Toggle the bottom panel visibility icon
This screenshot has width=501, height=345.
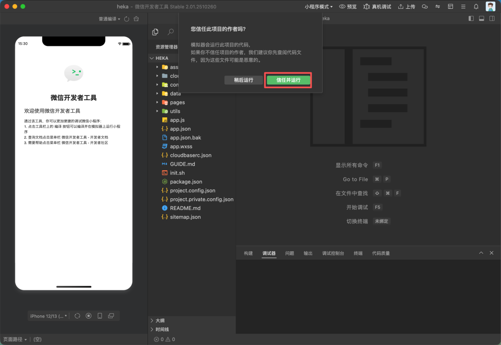point(482,18)
